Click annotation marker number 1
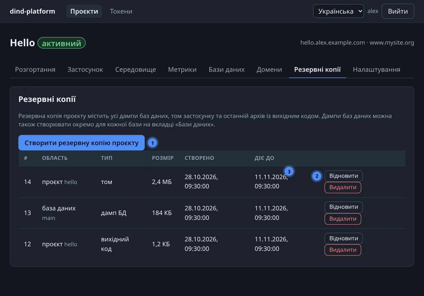The image size is (424, 296). click(x=152, y=143)
